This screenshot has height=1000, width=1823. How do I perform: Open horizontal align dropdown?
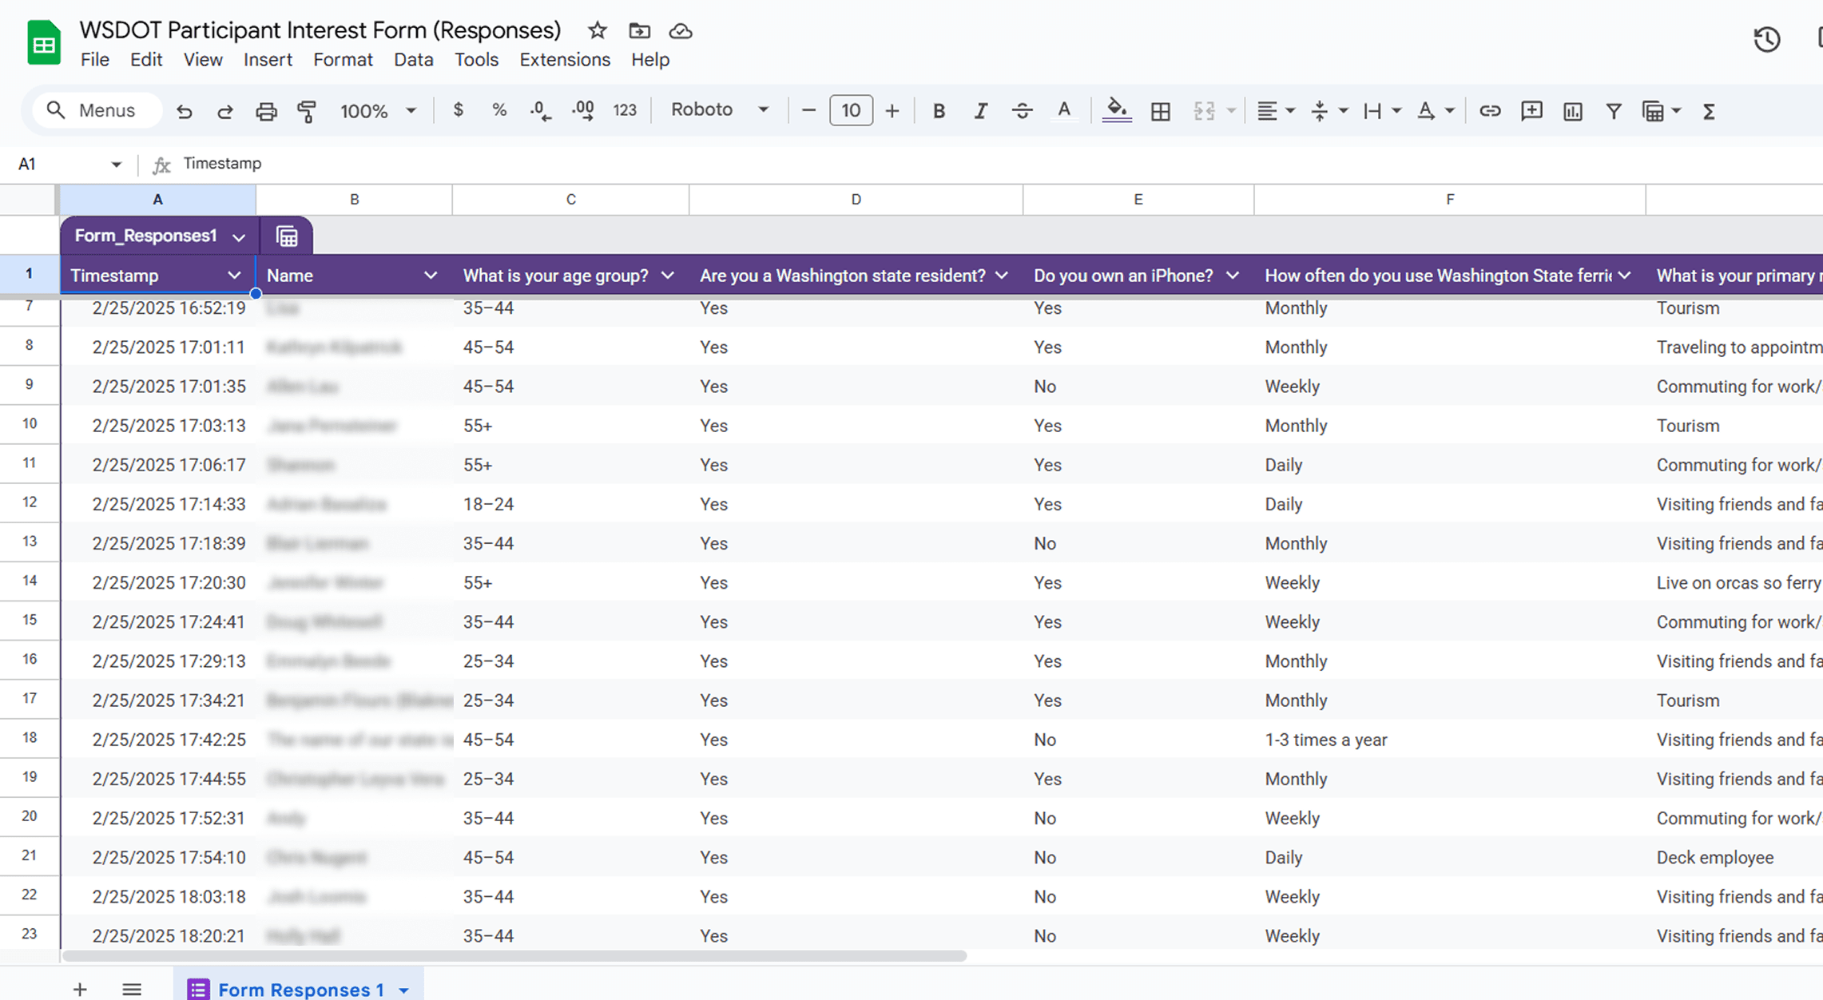[x=1275, y=111]
